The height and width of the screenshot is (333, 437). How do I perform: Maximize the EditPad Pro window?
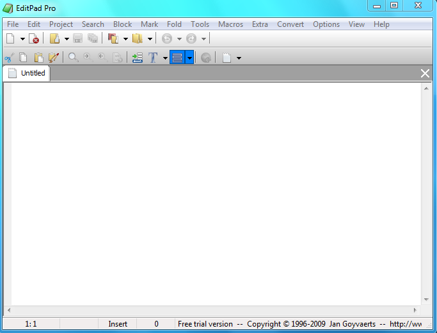click(394, 6)
